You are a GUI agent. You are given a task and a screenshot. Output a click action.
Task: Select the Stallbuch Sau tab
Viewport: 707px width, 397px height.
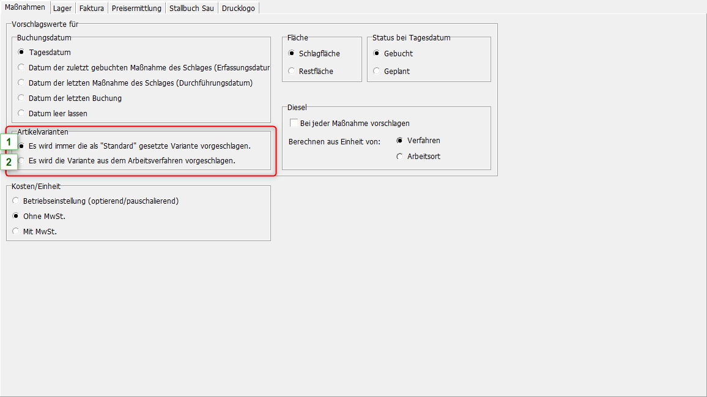(x=191, y=8)
